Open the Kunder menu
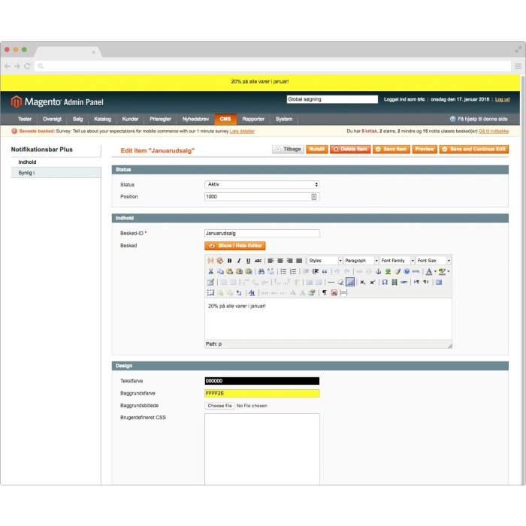Screen dimensions: 526x526 (x=130, y=119)
